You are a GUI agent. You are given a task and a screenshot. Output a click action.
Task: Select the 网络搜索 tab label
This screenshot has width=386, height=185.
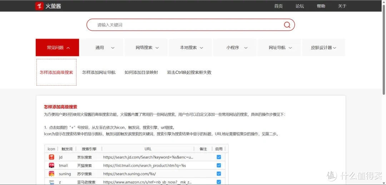[x=144, y=48]
